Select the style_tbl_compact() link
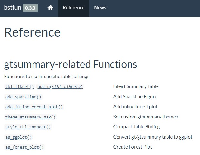This screenshot has height=155, width=200. pyautogui.click(x=28, y=127)
